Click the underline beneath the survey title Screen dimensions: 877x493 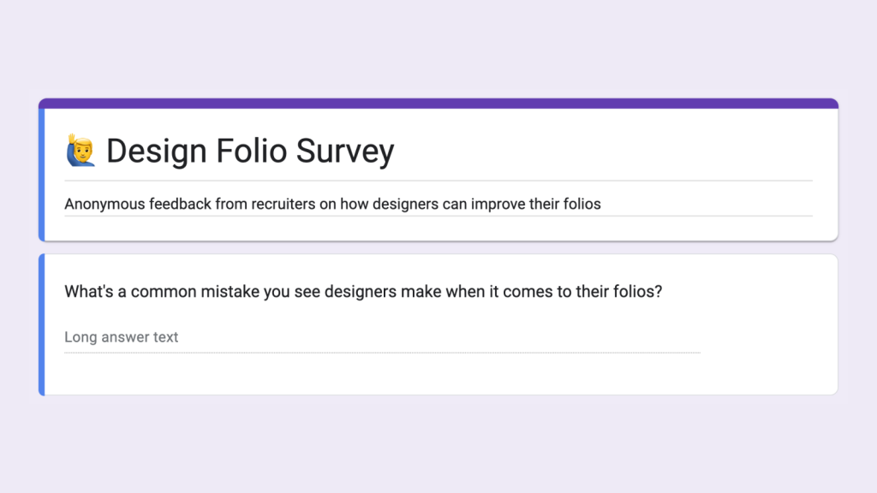coord(438,181)
